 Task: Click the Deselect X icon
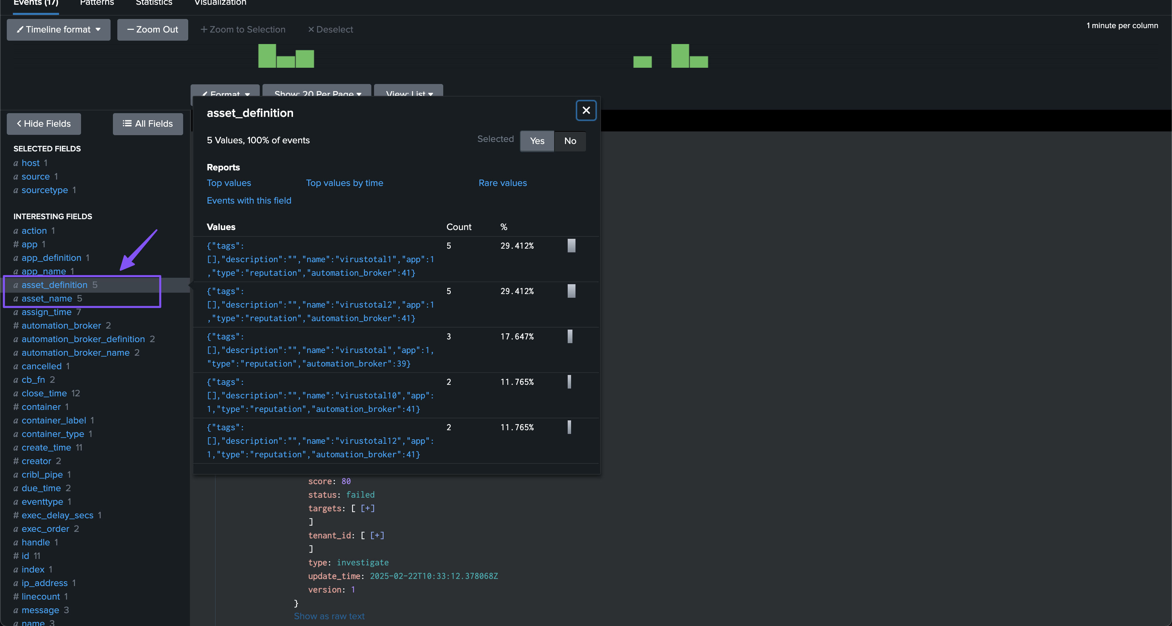[311, 29]
